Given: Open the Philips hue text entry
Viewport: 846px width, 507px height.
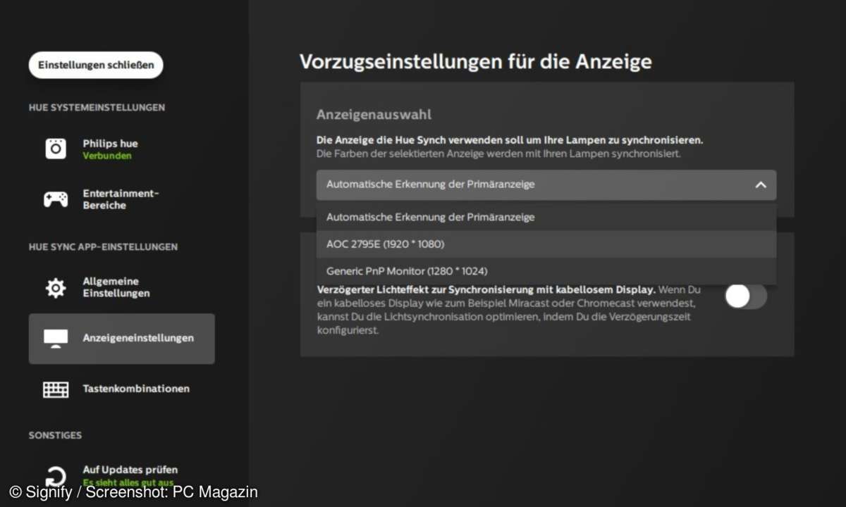Looking at the screenshot, I should tap(110, 144).
